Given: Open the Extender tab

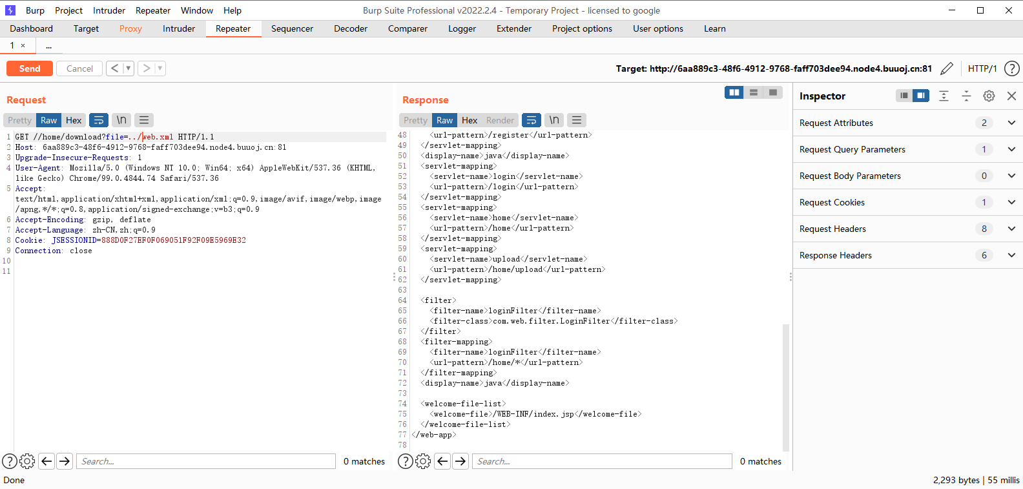Looking at the screenshot, I should point(514,28).
